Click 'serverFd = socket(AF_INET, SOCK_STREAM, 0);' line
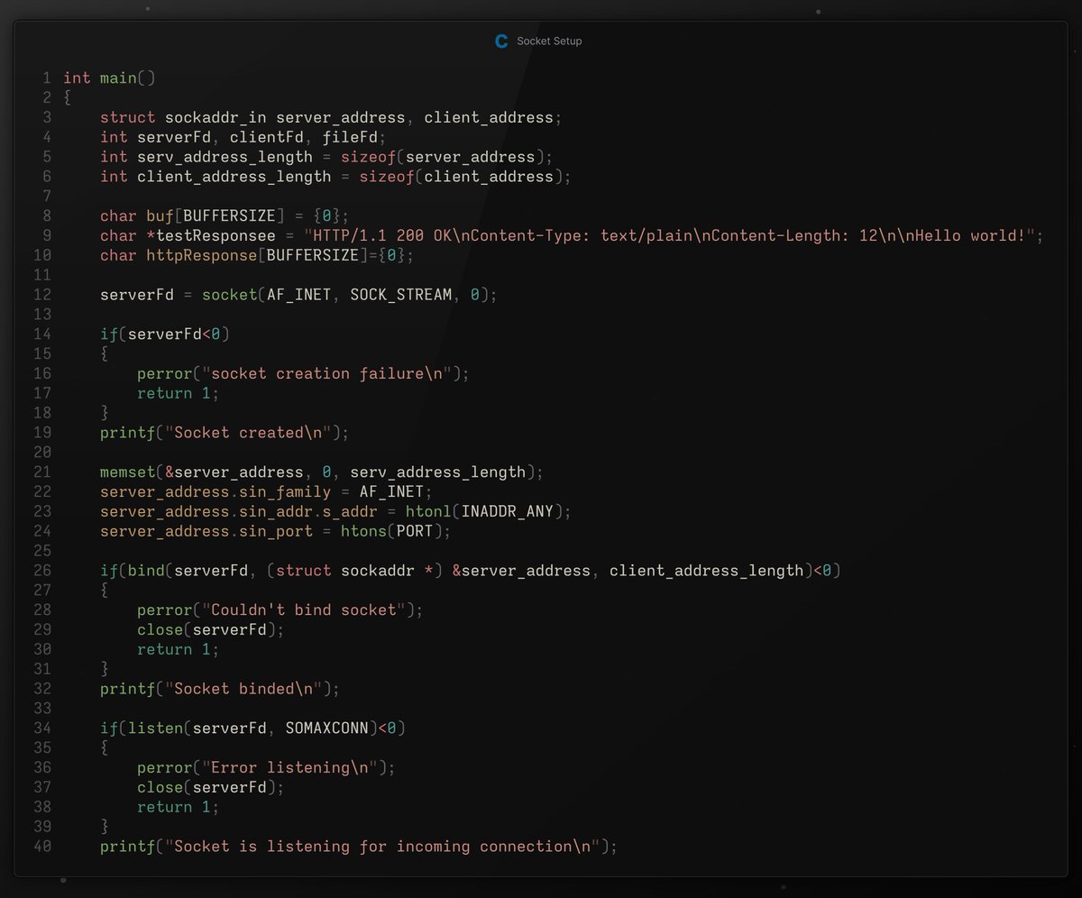The height and width of the screenshot is (898, 1082). [x=298, y=295]
